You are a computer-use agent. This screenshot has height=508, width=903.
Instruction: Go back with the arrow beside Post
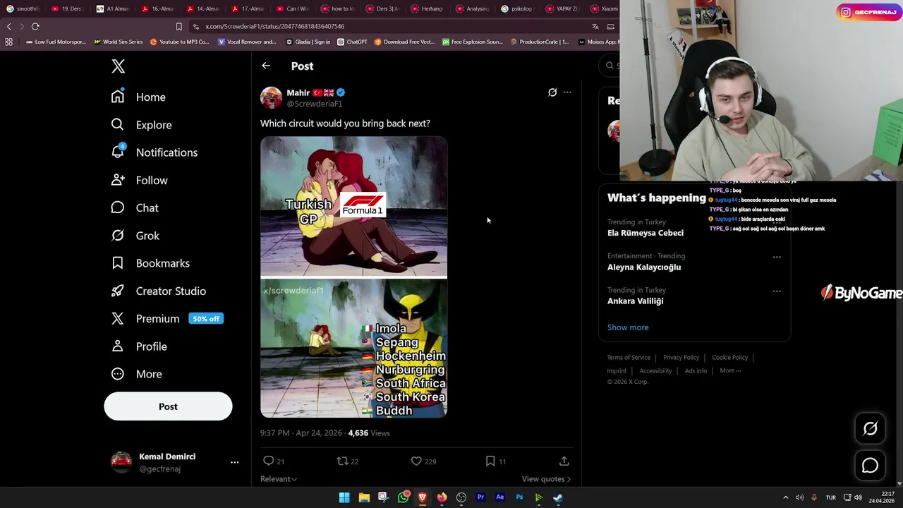pos(266,66)
